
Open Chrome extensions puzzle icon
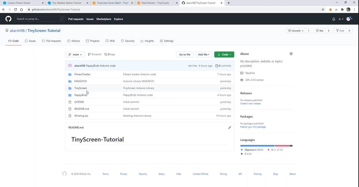(x=342, y=9)
